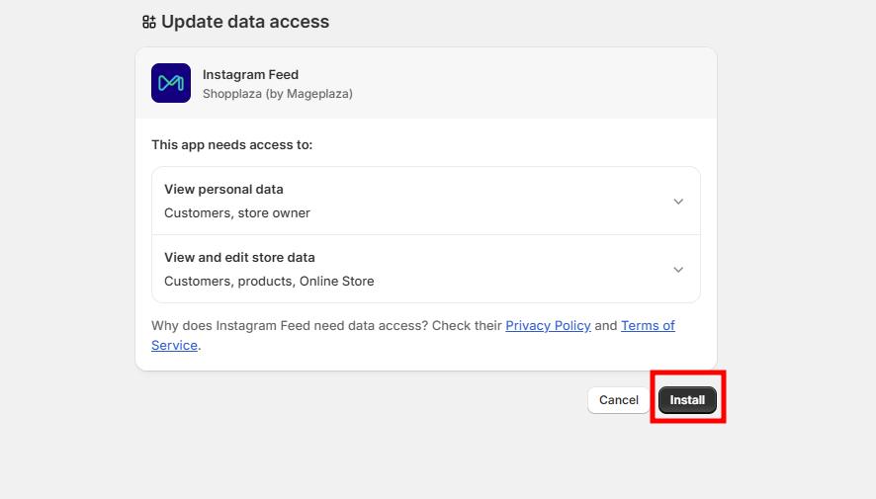
Task: Click the 'This app needs access to:' label
Action: point(231,145)
